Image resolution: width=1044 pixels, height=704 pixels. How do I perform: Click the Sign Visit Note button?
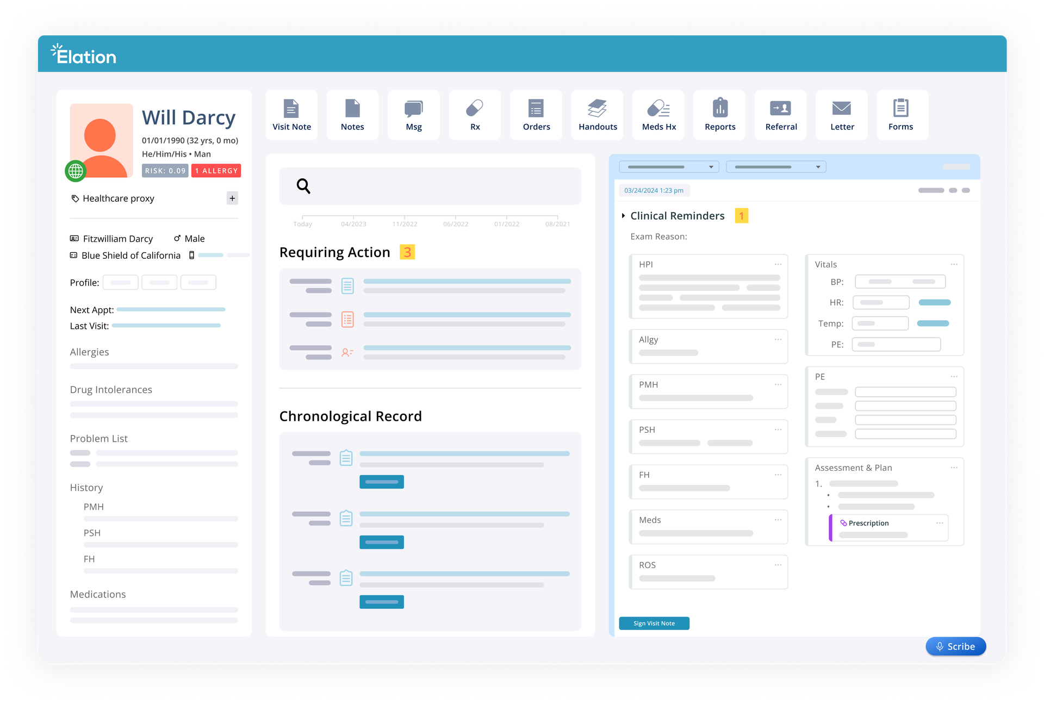654,624
